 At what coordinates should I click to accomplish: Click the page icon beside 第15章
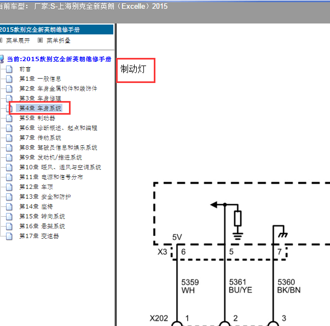click(9, 216)
